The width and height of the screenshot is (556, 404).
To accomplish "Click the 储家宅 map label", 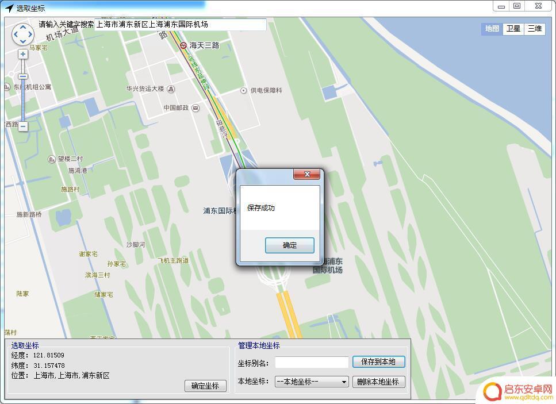I will click(103, 294).
